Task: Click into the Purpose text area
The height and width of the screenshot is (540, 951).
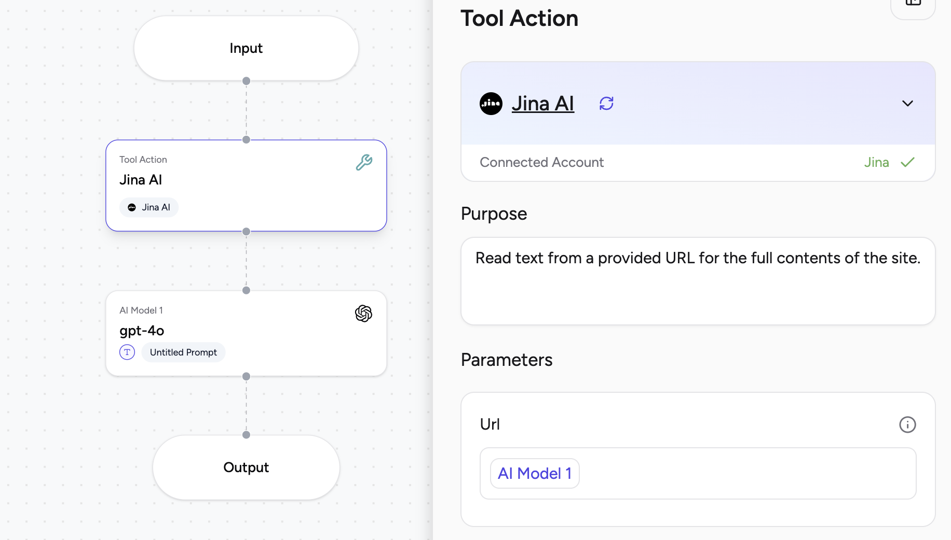Action: pos(698,281)
